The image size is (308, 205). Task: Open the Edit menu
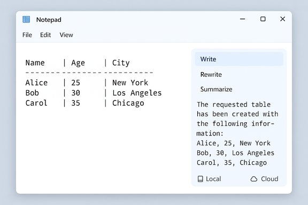[x=45, y=35]
